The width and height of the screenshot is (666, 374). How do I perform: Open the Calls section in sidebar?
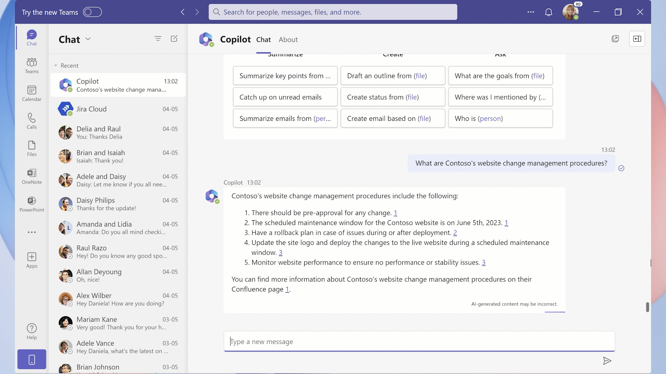tap(31, 121)
